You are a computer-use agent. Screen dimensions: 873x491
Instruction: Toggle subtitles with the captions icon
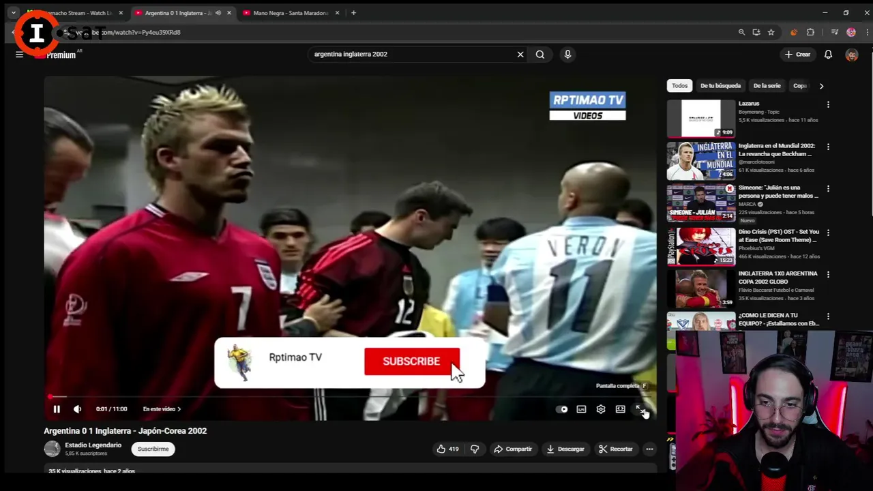pyautogui.click(x=581, y=409)
